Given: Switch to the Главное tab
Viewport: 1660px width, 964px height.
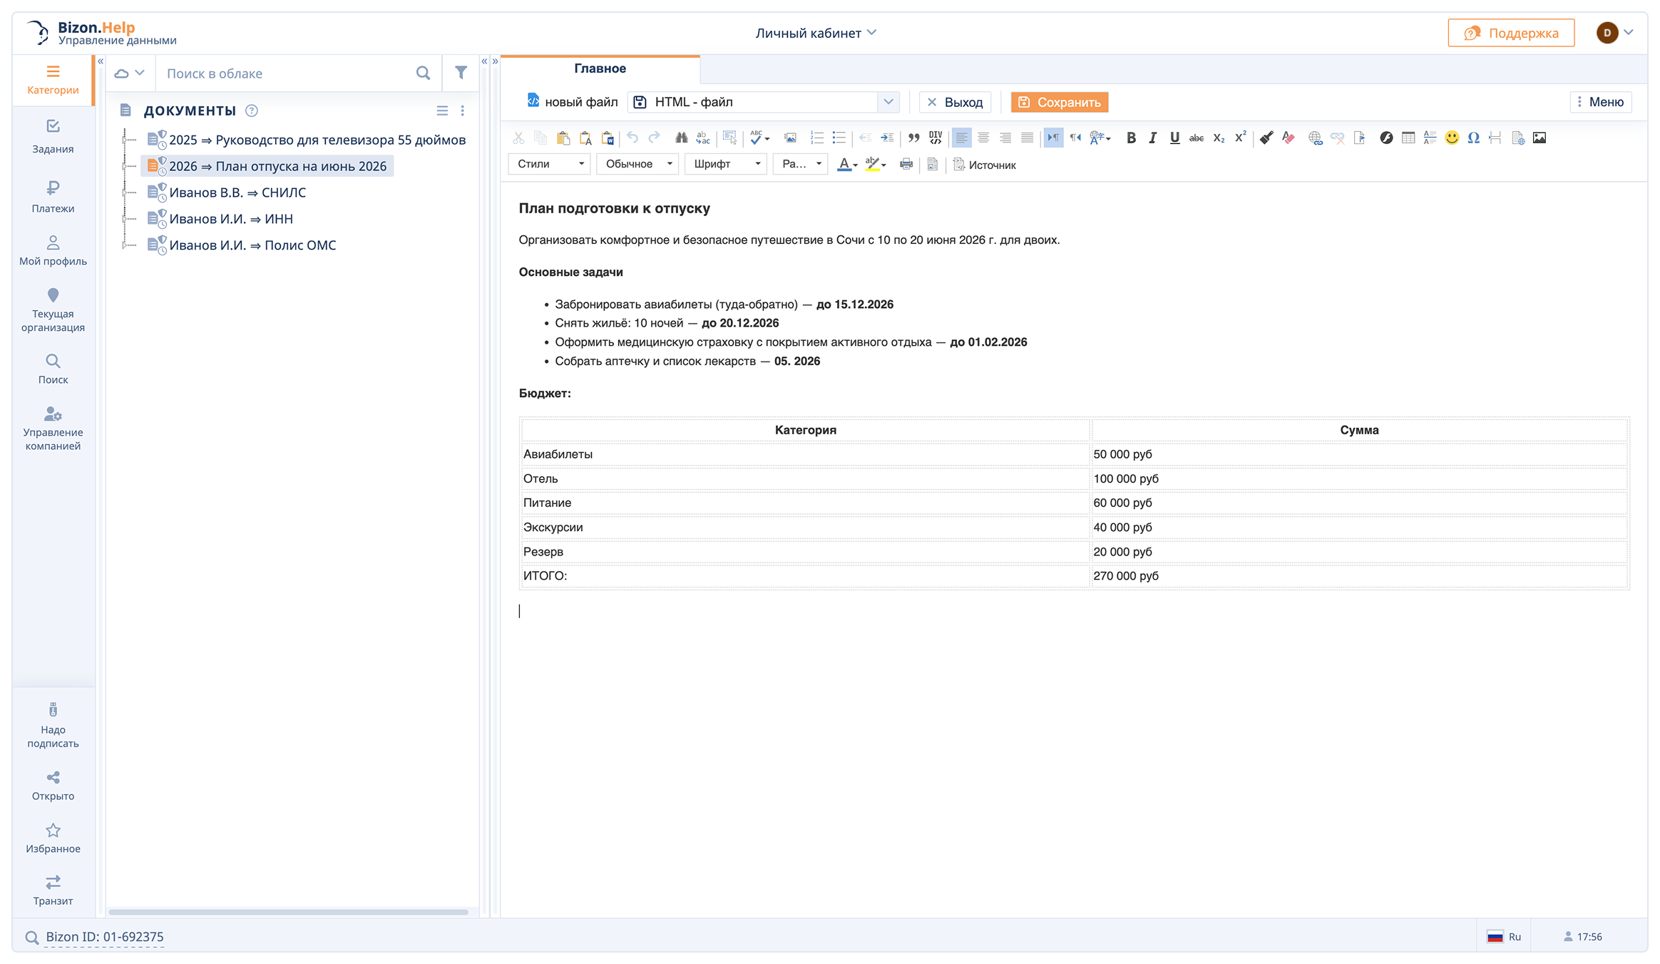Looking at the screenshot, I should pos(600,68).
